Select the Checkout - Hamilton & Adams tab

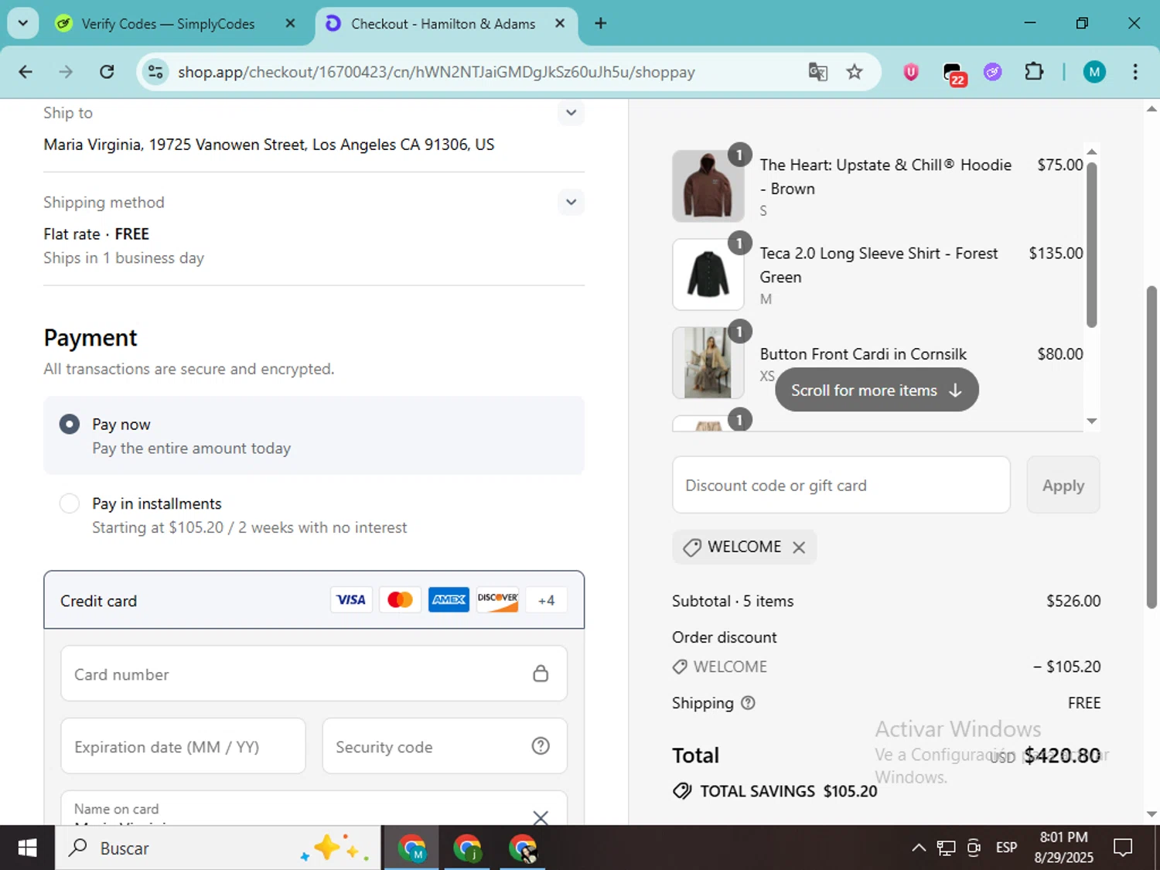pos(442,24)
